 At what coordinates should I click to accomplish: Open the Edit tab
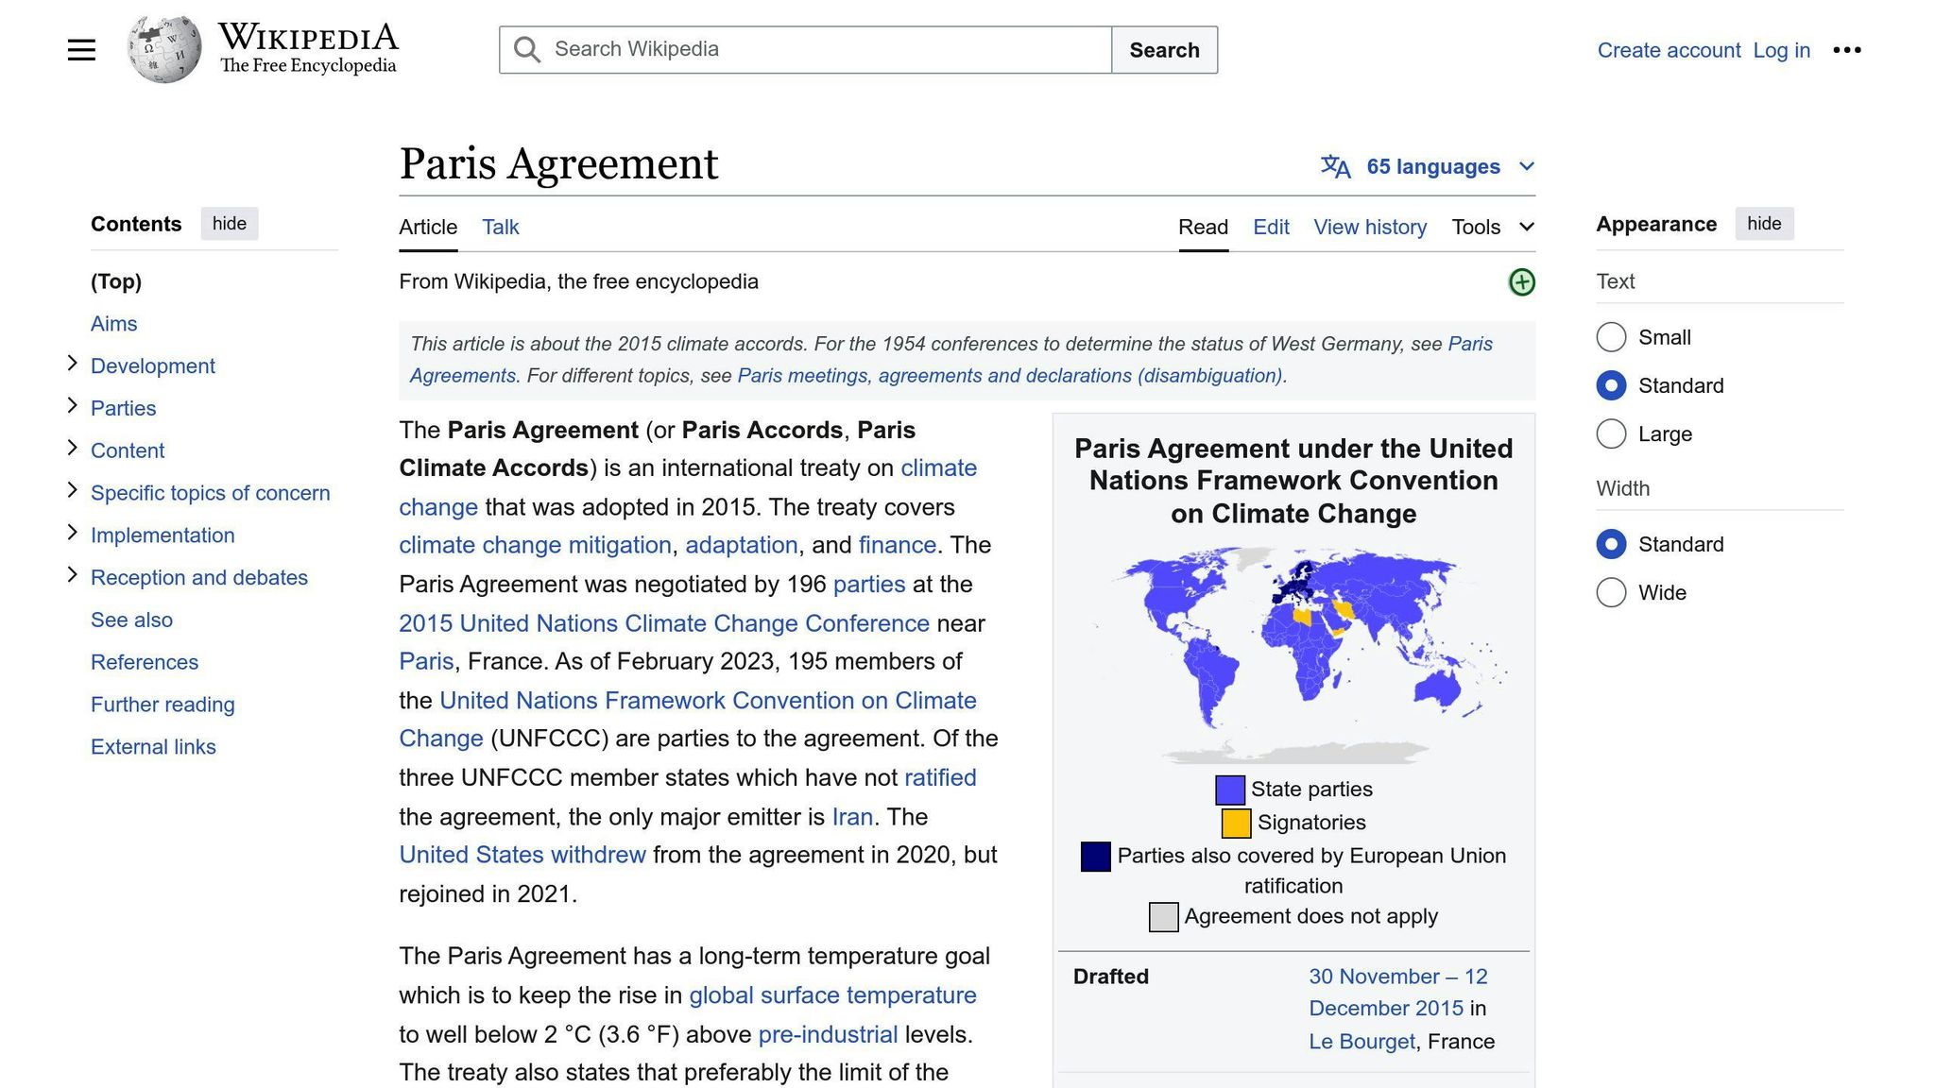1271,227
